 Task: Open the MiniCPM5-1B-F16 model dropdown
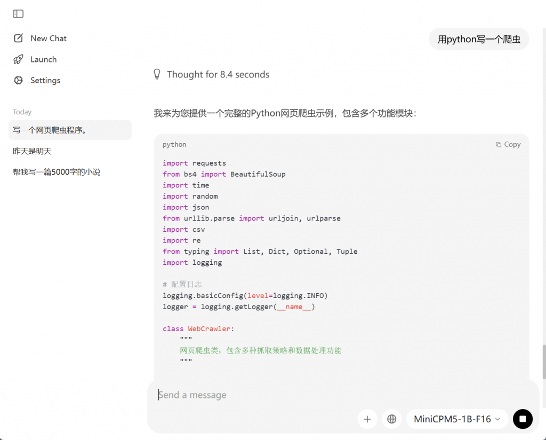(457, 419)
